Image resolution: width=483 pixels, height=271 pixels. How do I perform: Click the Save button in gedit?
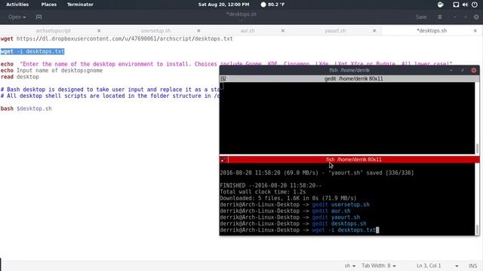421,17
